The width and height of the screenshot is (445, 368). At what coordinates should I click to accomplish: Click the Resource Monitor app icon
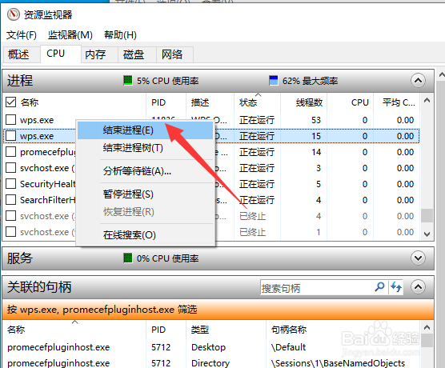14,14
